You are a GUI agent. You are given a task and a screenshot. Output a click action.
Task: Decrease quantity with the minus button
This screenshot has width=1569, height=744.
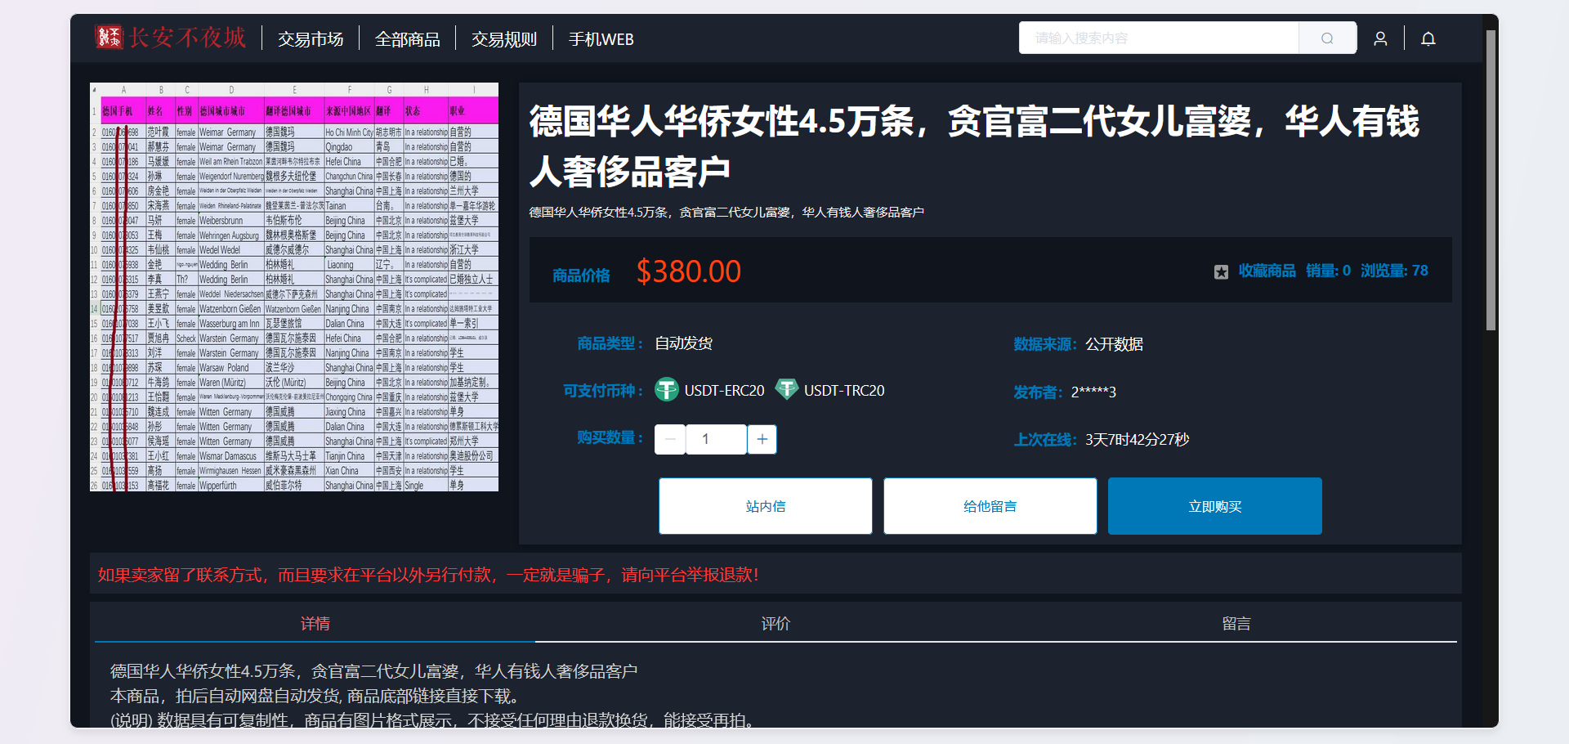point(670,439)
